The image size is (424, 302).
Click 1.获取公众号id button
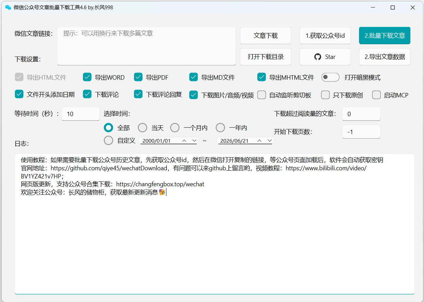(x=325, y=35)
